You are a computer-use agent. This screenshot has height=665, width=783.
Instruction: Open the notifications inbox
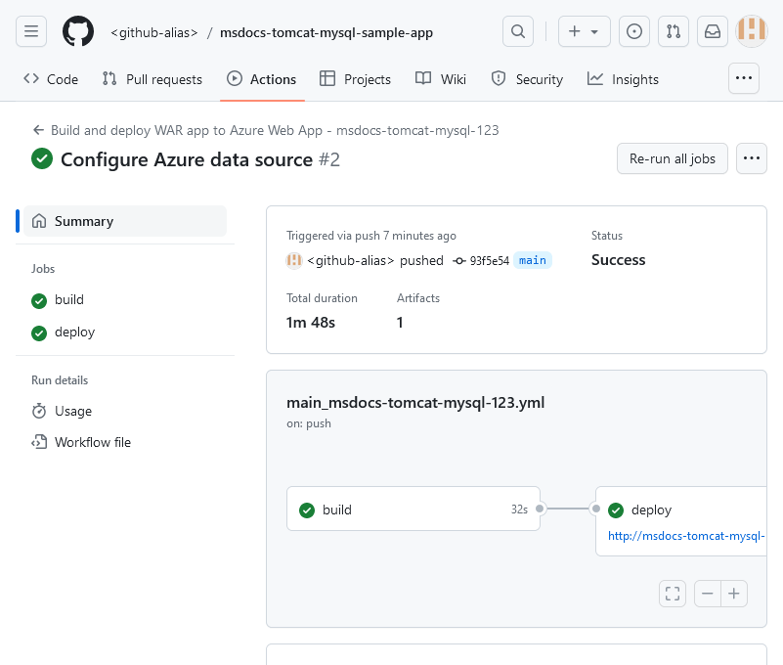click(x=712, y=31)
